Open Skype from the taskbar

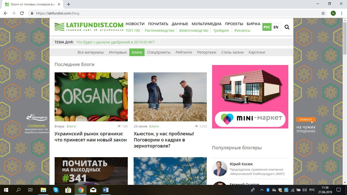pyautogui.click(x=56, y=190)
